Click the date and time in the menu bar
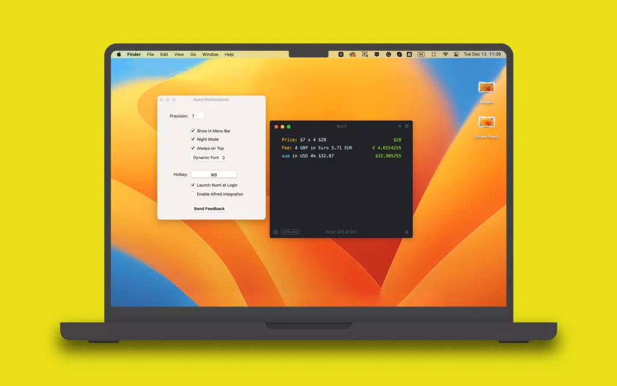Image resolution: width=617 pixels, height=386 pixels. [482, 54]
